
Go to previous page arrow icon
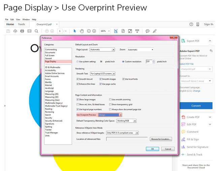(47, 31)
